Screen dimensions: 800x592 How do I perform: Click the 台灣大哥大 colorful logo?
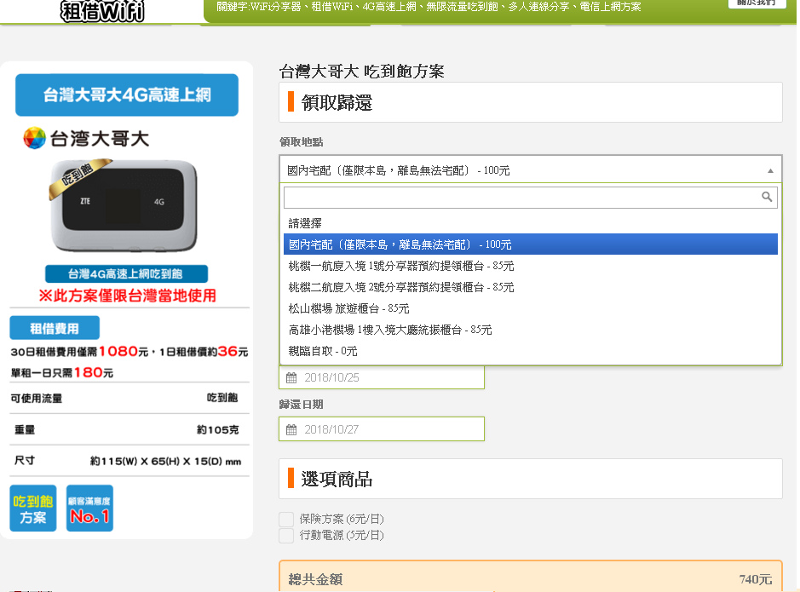[35, 138]
